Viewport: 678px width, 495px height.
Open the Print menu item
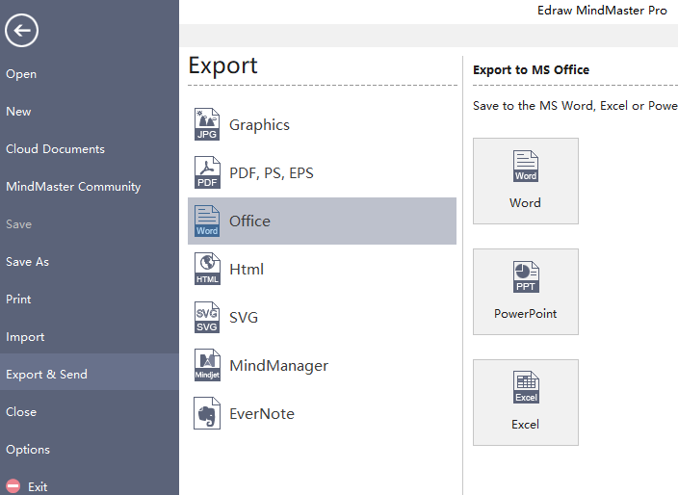point(18,300)
